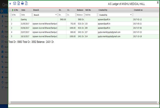Open Statistics sidebar pie chart icon

coord(3,57)
